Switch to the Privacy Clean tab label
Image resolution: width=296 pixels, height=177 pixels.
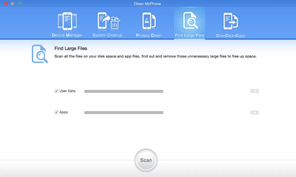coord(149,36)
